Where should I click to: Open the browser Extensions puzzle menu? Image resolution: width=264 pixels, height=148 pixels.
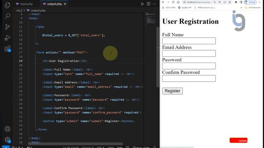point(236,2)
